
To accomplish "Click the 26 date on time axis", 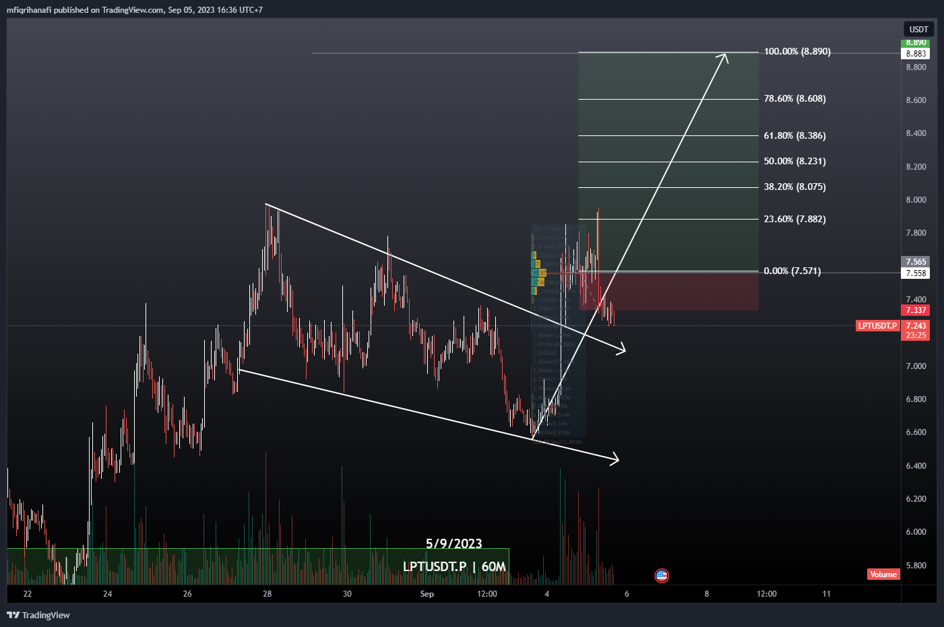I will [187, 594].
